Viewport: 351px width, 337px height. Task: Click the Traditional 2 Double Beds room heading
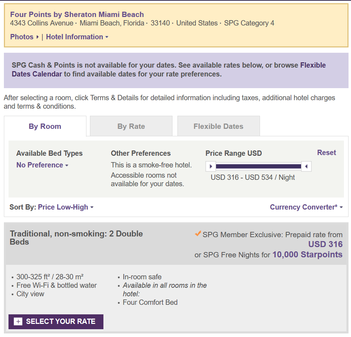pyautogui.click(x=76, y=238)
